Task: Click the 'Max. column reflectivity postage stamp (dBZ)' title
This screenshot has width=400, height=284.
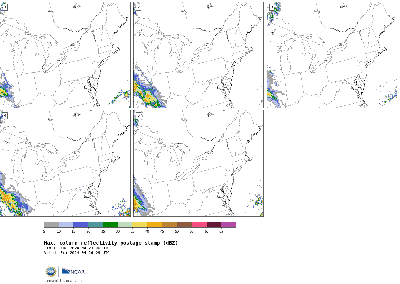Action: pos(111,243)
